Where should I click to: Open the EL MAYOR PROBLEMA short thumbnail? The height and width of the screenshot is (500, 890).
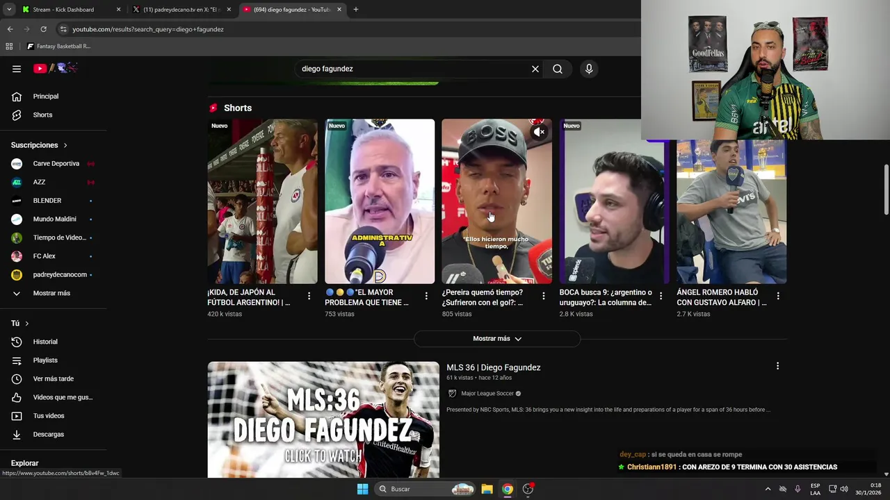point(380,201)
